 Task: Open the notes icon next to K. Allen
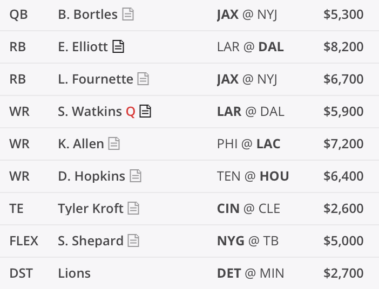(114, 144)
